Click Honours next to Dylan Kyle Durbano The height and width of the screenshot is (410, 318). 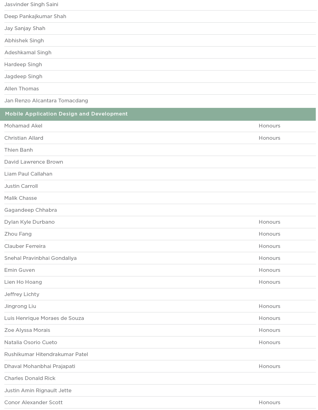269,222
